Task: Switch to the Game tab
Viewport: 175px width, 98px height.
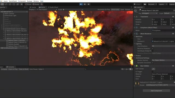Action: 42,7
